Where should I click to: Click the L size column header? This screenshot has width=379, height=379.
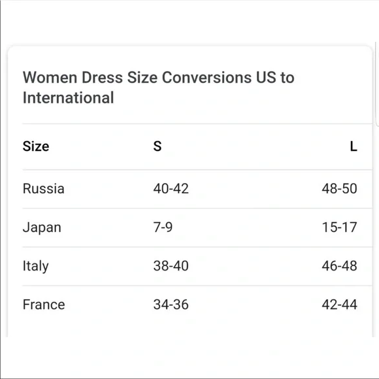click(x=354, y=146)
